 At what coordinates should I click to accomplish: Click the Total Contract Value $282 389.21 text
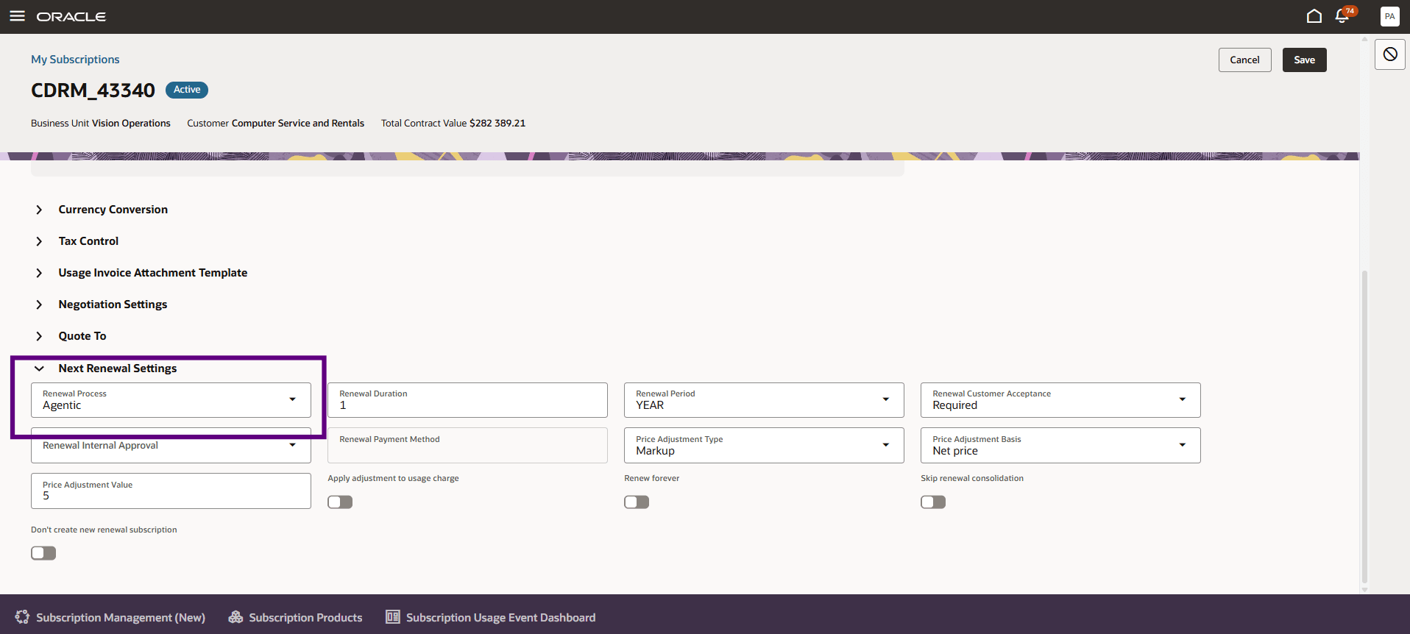coord(453,124)
